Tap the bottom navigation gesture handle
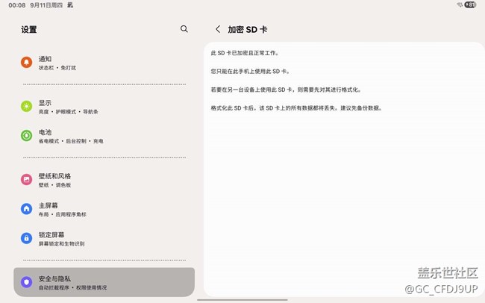485x303 pixels. click(x=242, y=300)
